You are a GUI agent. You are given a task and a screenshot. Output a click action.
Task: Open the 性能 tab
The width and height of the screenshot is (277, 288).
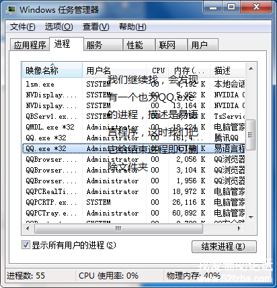139,45
